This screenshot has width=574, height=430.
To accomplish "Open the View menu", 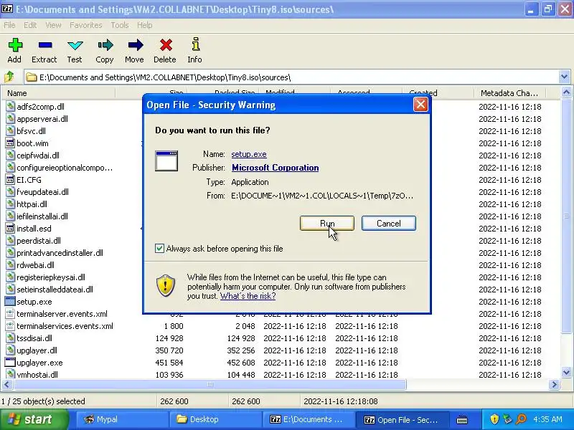I will point(53,25).
